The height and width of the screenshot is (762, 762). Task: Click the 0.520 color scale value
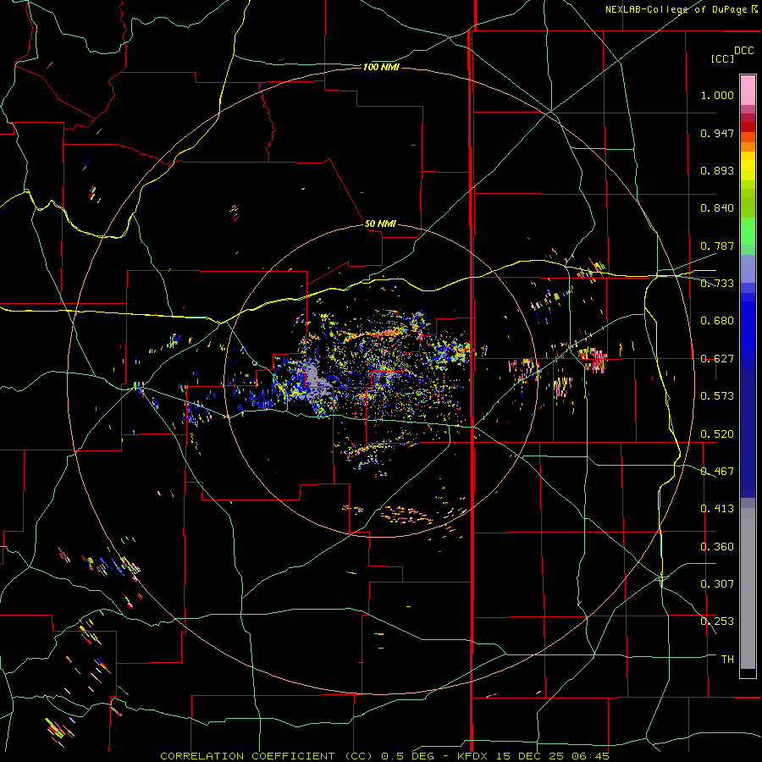click(x=717, y=434)
